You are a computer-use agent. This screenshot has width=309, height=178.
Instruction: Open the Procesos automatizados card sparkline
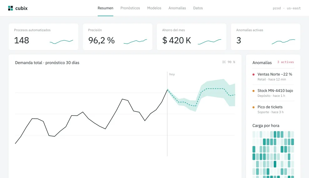(x=61, y=42)
